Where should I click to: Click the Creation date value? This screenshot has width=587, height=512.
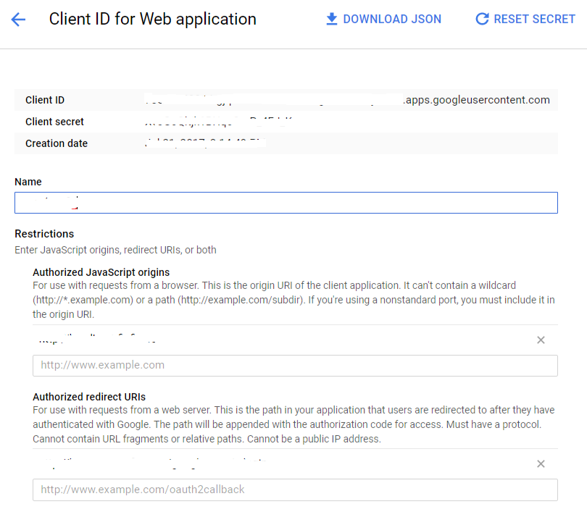(205, 143)
